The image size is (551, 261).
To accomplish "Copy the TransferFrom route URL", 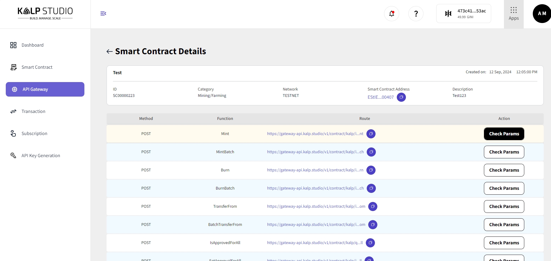I will (372, 206).
